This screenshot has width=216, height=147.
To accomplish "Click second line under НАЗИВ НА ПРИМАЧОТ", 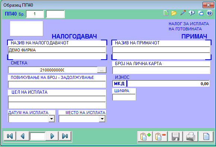I will pos(161,56).
